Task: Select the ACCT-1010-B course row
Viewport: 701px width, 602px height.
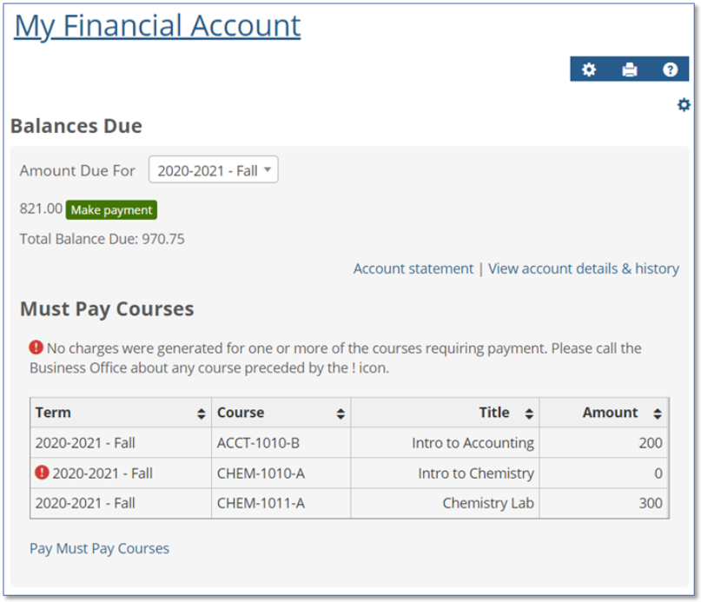Action: pyautogui.click(x=258, y=443)
